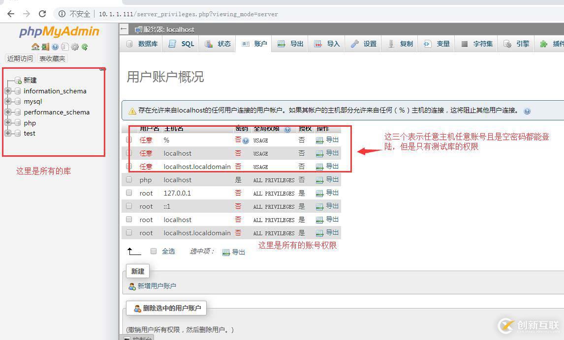
Task: Open navigation panel settings gear icon
Action: tap(75, 47)
